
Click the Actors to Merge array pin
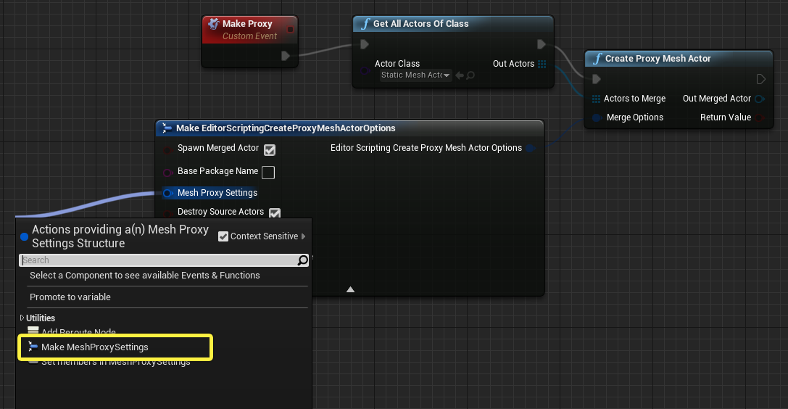pos(596,99)
